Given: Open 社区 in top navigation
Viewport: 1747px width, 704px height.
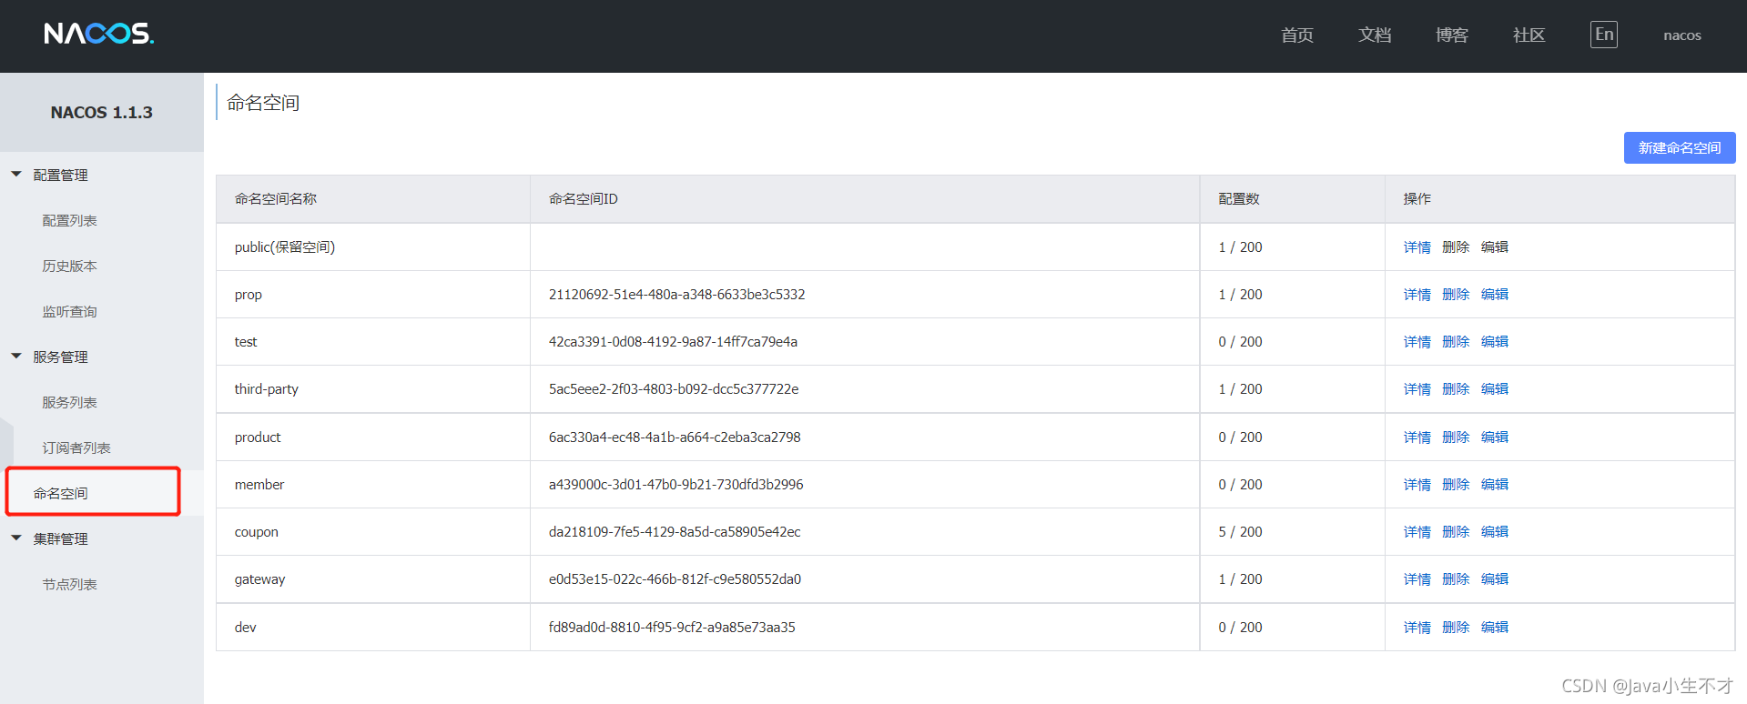Looking at the screenshot, I should pyautogui.click(x=1529, y=35).
